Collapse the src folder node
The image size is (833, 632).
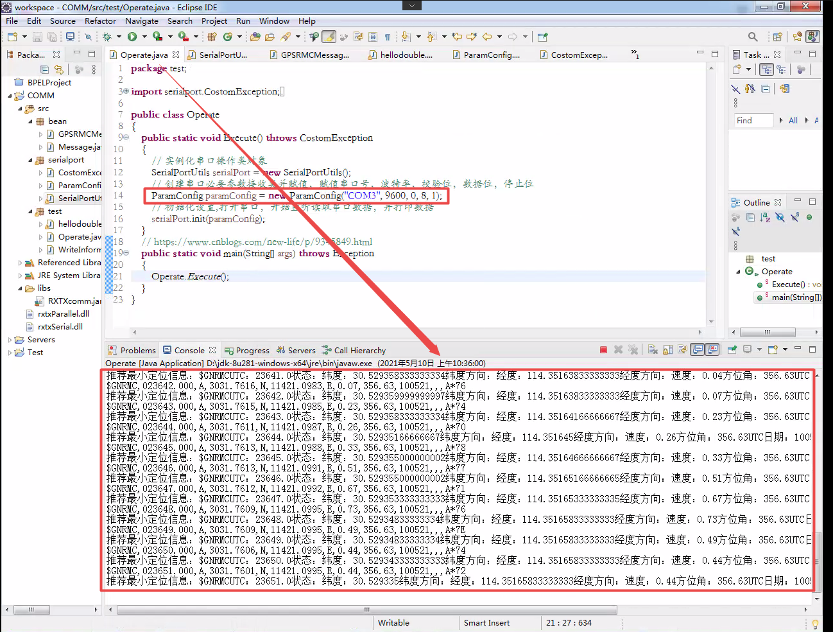pos(20,109)
